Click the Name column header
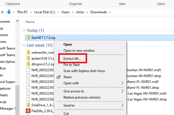 point(30,22)
